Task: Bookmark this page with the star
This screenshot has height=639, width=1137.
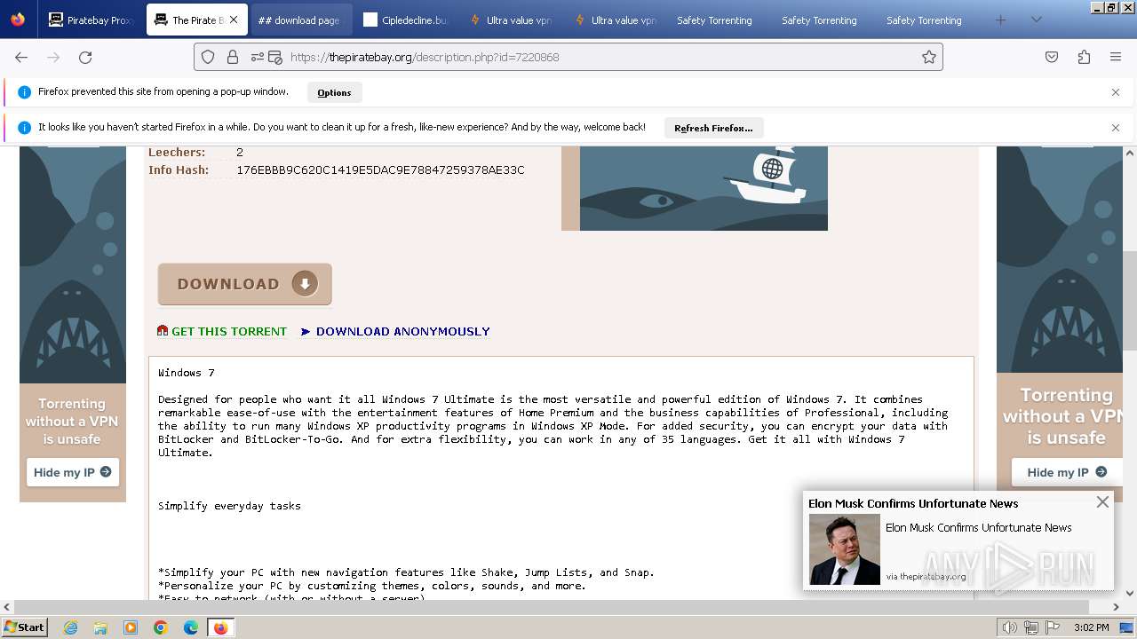Action: (929, 57)
